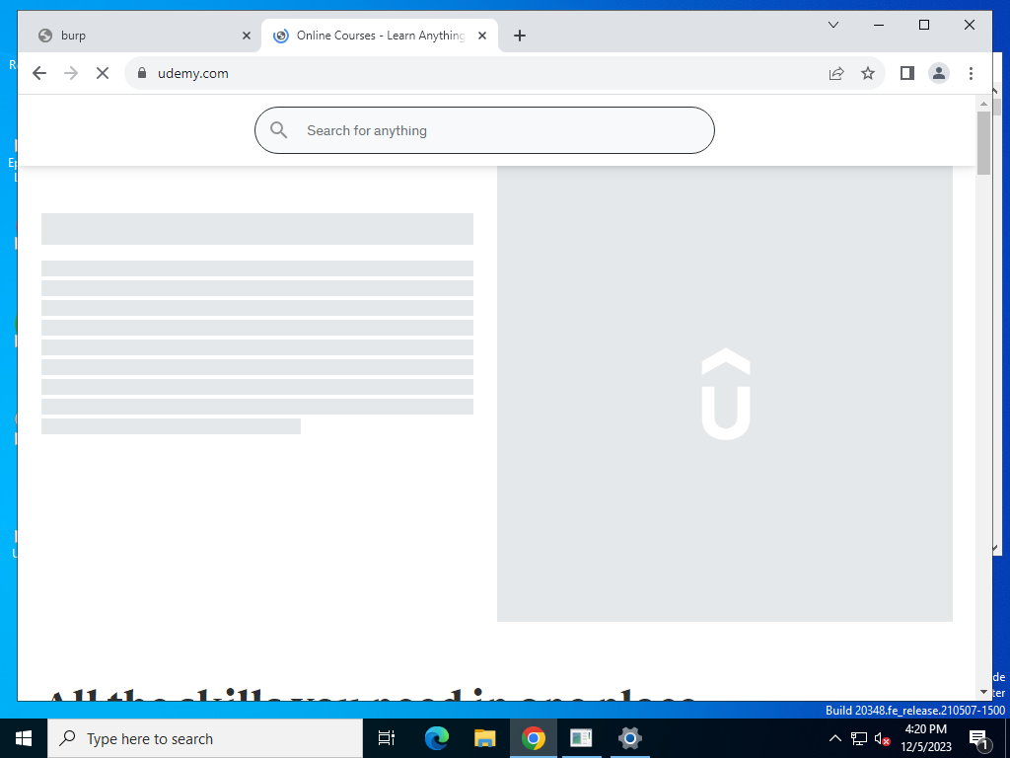The height and width of the screenshot is (758, 1010).
Task: Open the Server Manager taskbar app
Action: pos(581,738)
